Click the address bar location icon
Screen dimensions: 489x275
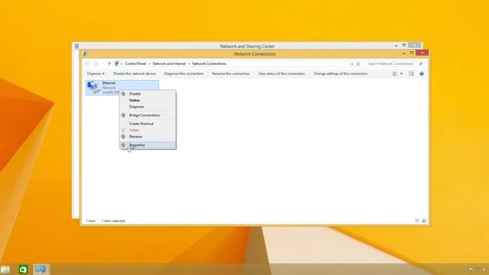[x=117, y=63]
